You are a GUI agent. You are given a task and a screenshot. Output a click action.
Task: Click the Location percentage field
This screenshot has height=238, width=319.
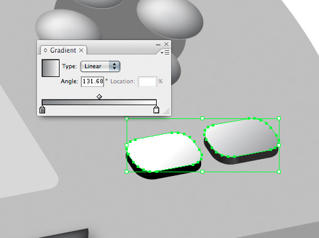pos(147,81)
